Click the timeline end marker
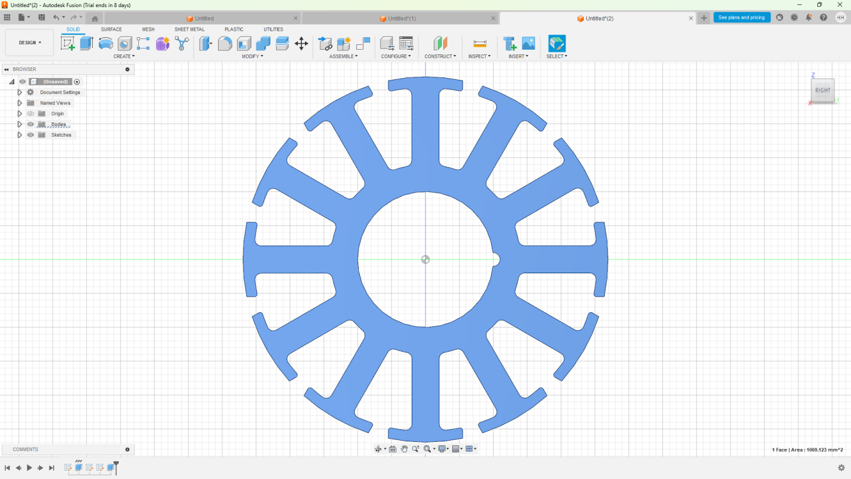Viewport: 851px width, 479px height. (116, 467)
